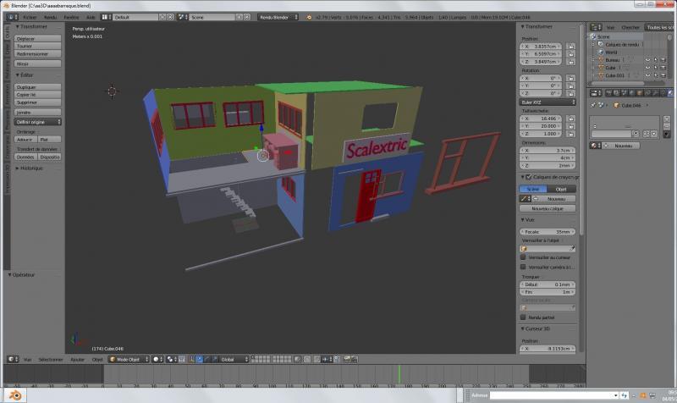Viewport: 677px width, 403px height.
Task: Open the Fichier menu
Action: click(x=30, y=17)
